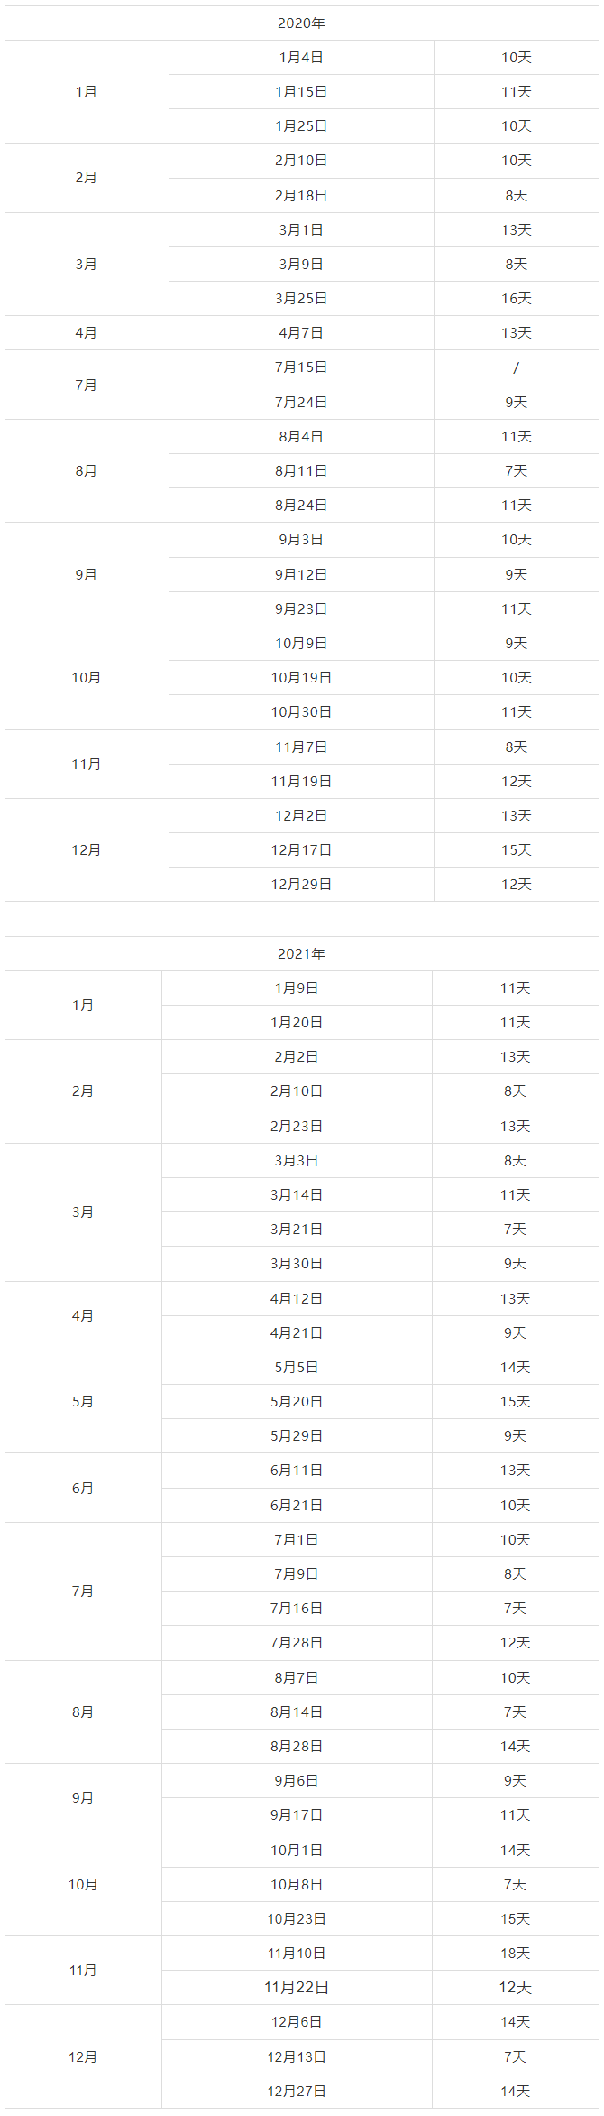The width and height of the screenshot is (604, 2116).
Task: Click the 3月25日 date cell
Action: click(x=301, y=299)
